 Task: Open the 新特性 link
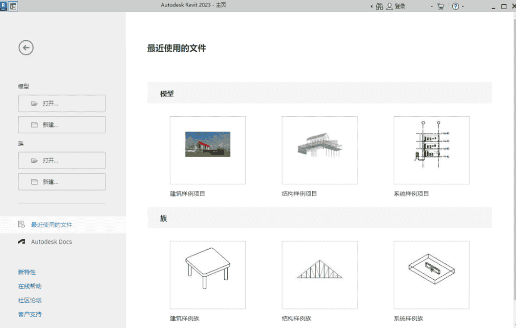[27, 272]
